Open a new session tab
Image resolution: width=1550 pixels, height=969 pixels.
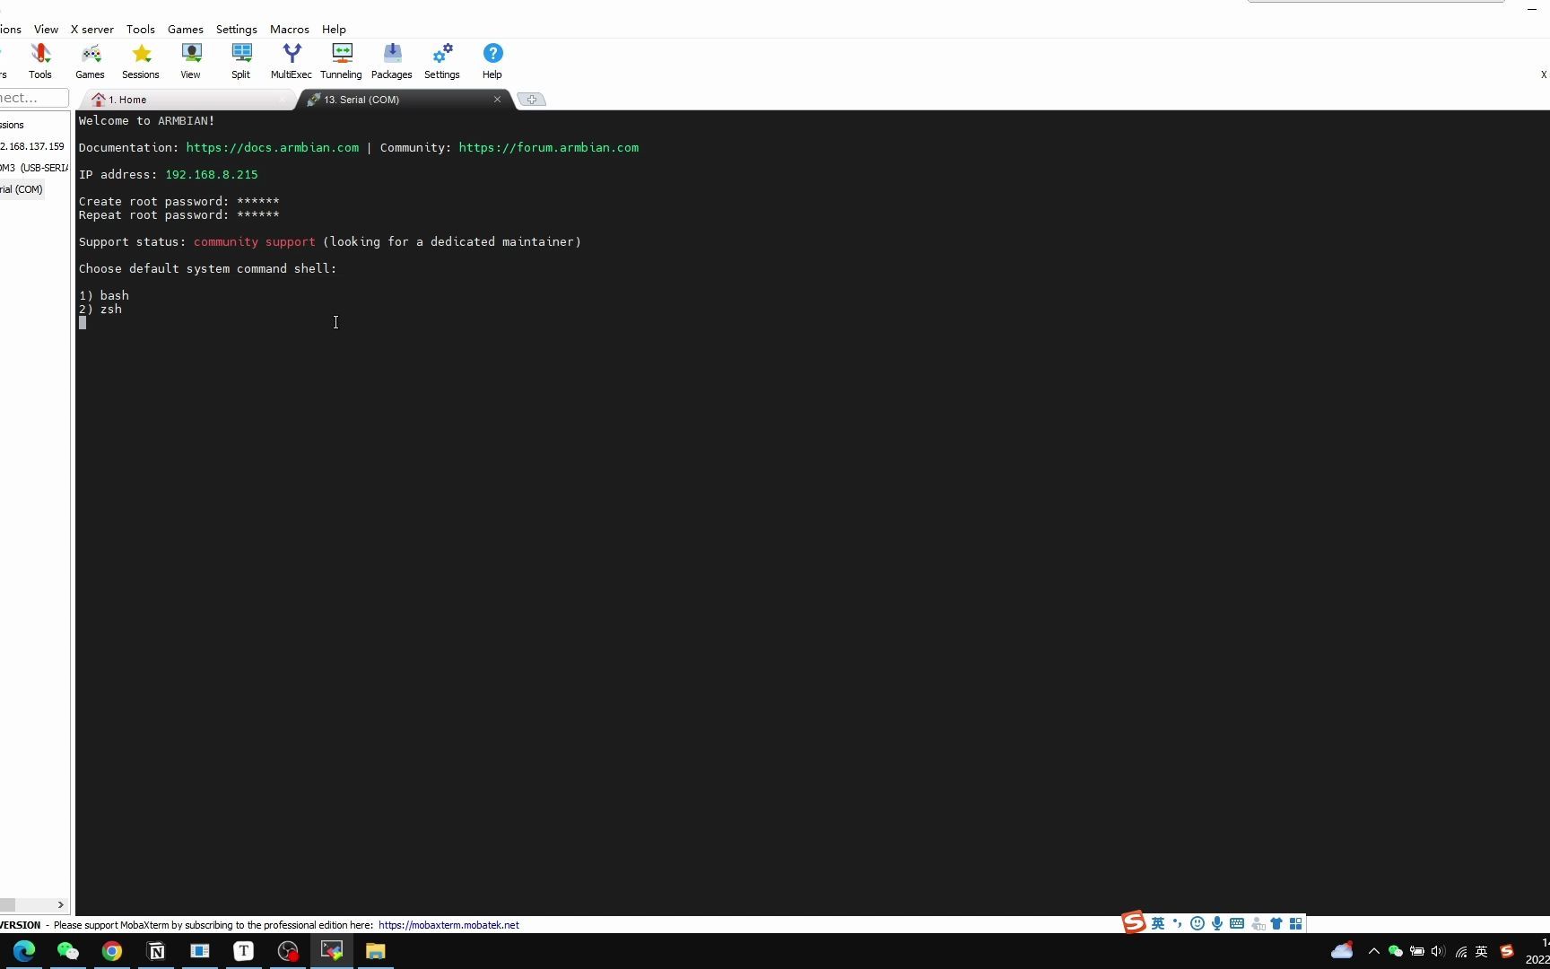point(531,99)
